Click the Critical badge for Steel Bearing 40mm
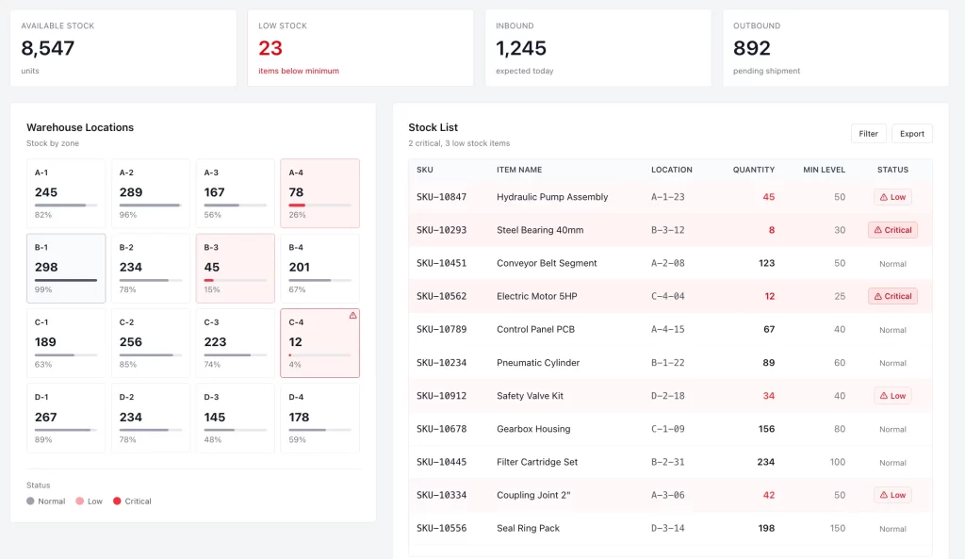 [892, 230]
